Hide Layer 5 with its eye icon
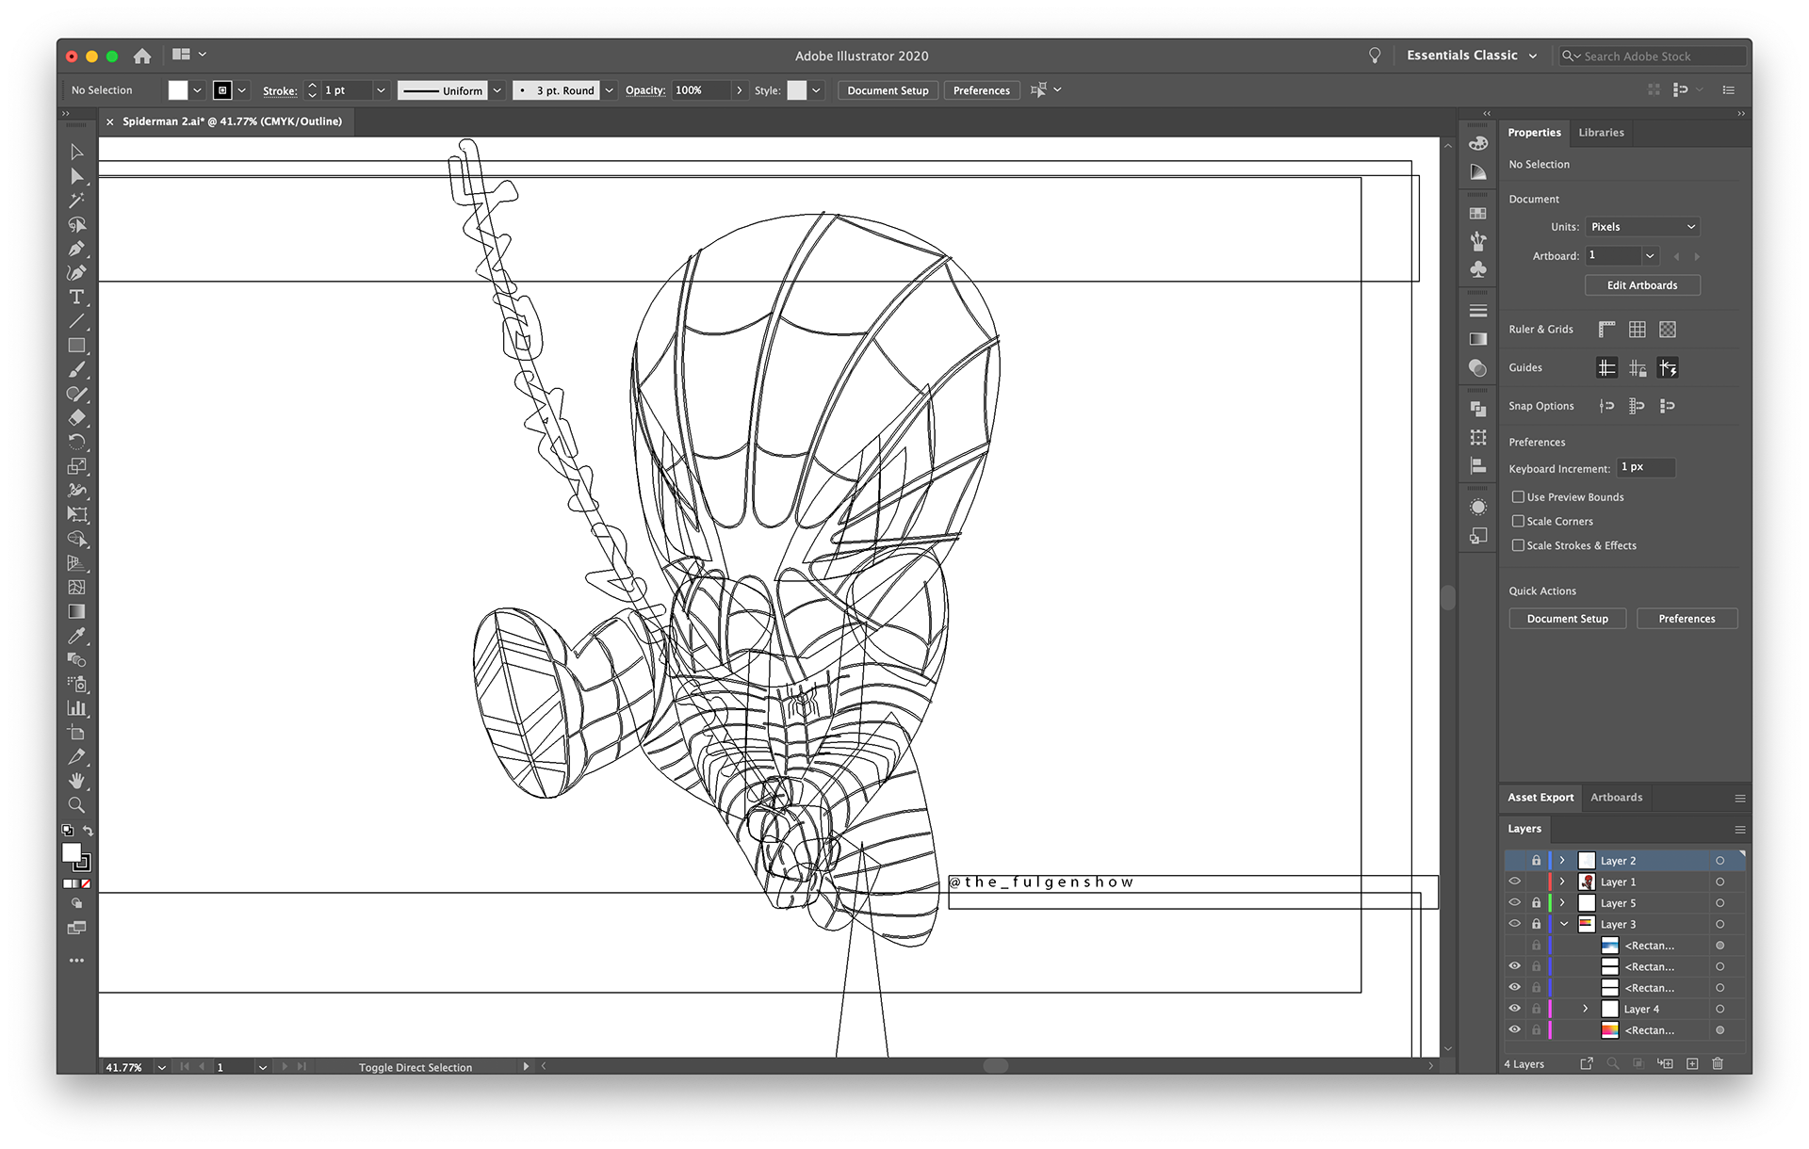Screen dimensions: 1809x1149 click(1515, 903)
